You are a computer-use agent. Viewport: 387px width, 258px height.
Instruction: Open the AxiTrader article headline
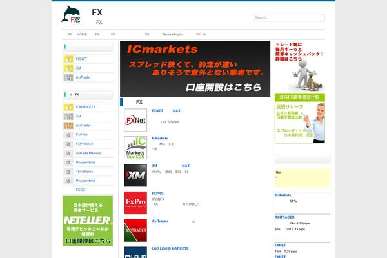coord(160,221)
